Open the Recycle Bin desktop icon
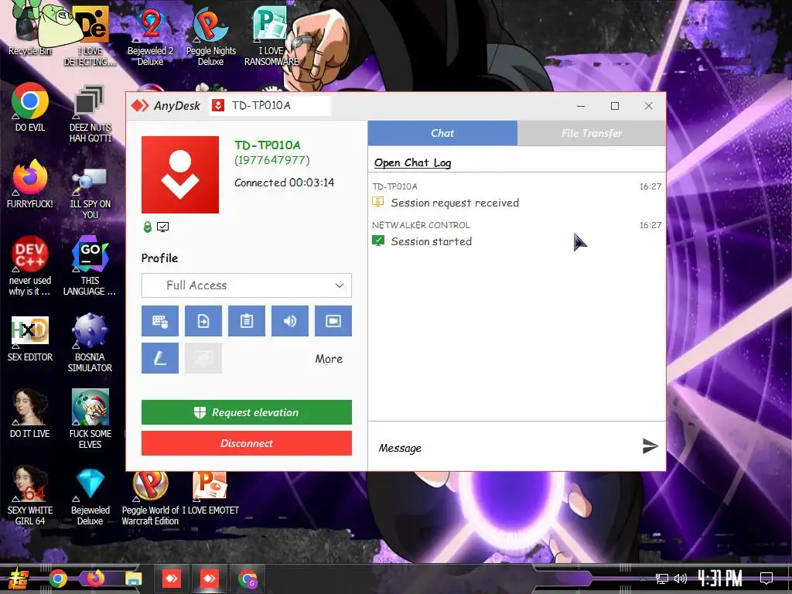The height and width of the screenshot is (594, 792). coord(29,30)
